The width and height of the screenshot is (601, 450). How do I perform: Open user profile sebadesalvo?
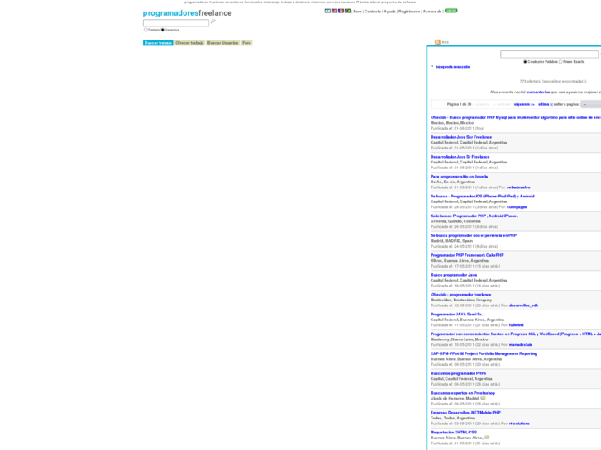518,187
